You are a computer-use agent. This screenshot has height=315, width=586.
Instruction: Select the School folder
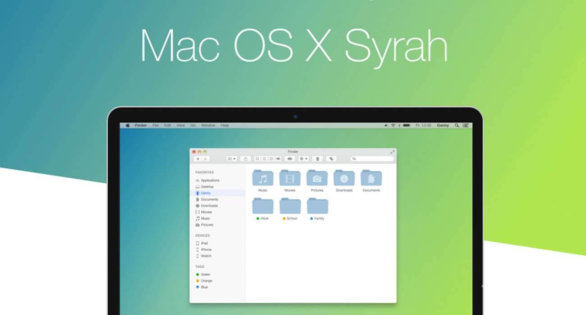[290, 206]
